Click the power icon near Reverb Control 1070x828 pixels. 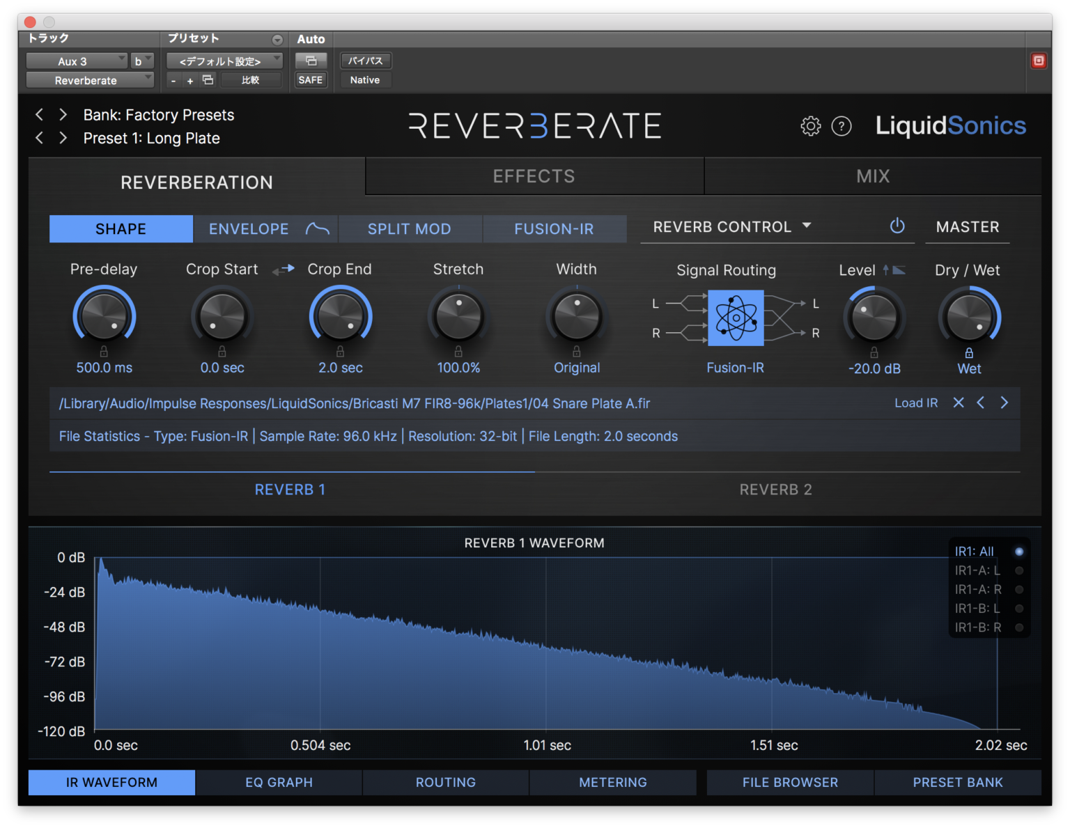897,226
